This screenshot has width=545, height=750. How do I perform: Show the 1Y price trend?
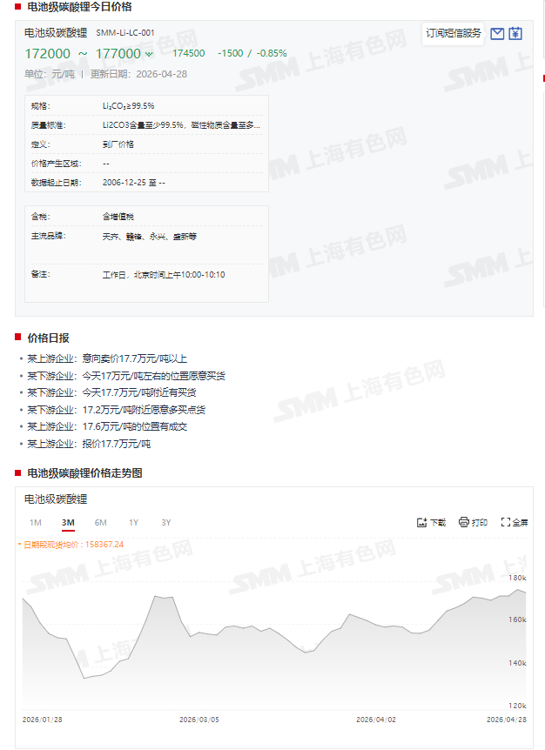tap(133, 522)
